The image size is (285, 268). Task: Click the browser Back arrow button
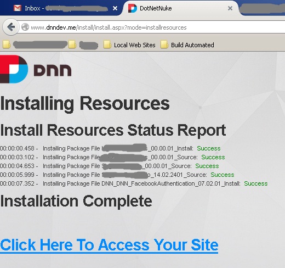11,27
